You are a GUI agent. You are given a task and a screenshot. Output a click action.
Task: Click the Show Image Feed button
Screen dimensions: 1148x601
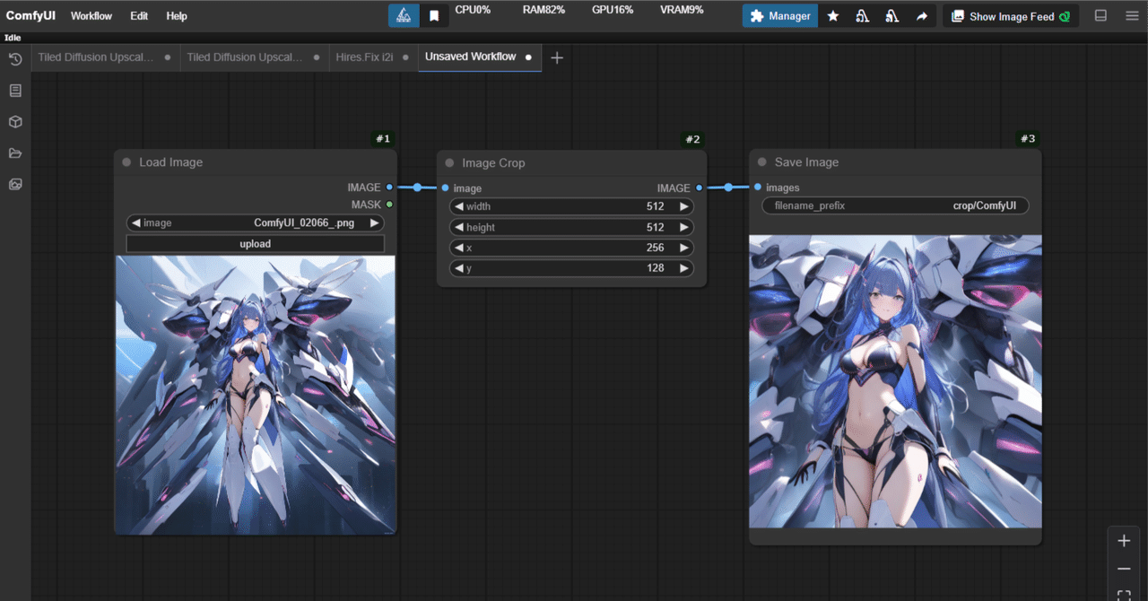(1011, 16)
